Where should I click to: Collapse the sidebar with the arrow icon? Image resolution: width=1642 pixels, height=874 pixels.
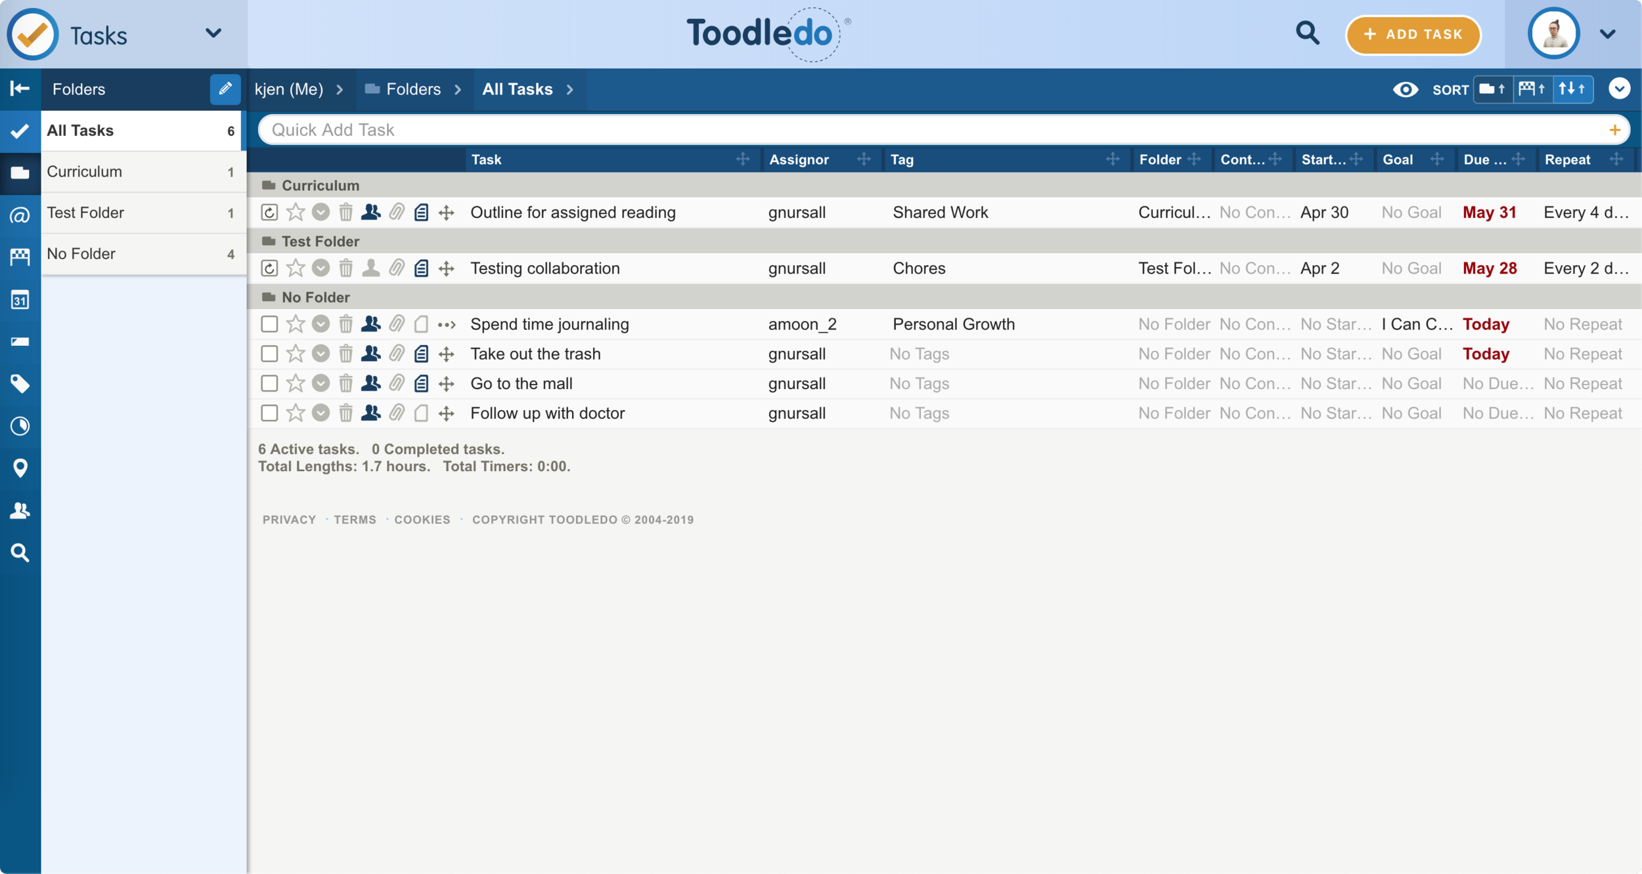coord(20,89)
